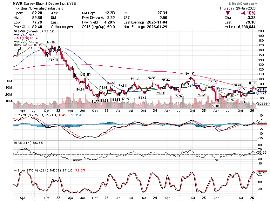270x201 pixels.
Task: Click the 56.55 RSI axis value tag
Action: pos(262,152)
